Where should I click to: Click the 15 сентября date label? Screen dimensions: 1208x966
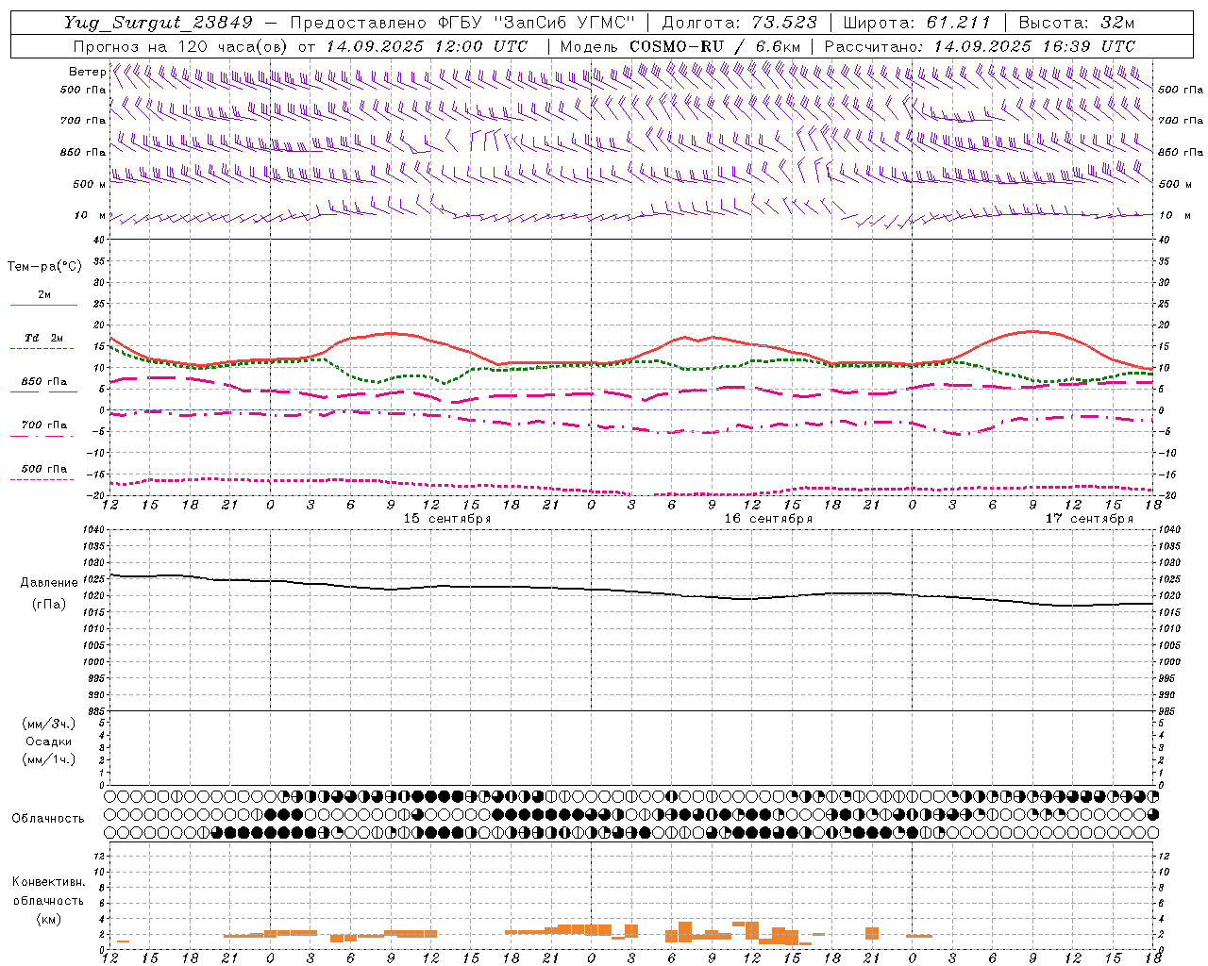coord(447,519)
